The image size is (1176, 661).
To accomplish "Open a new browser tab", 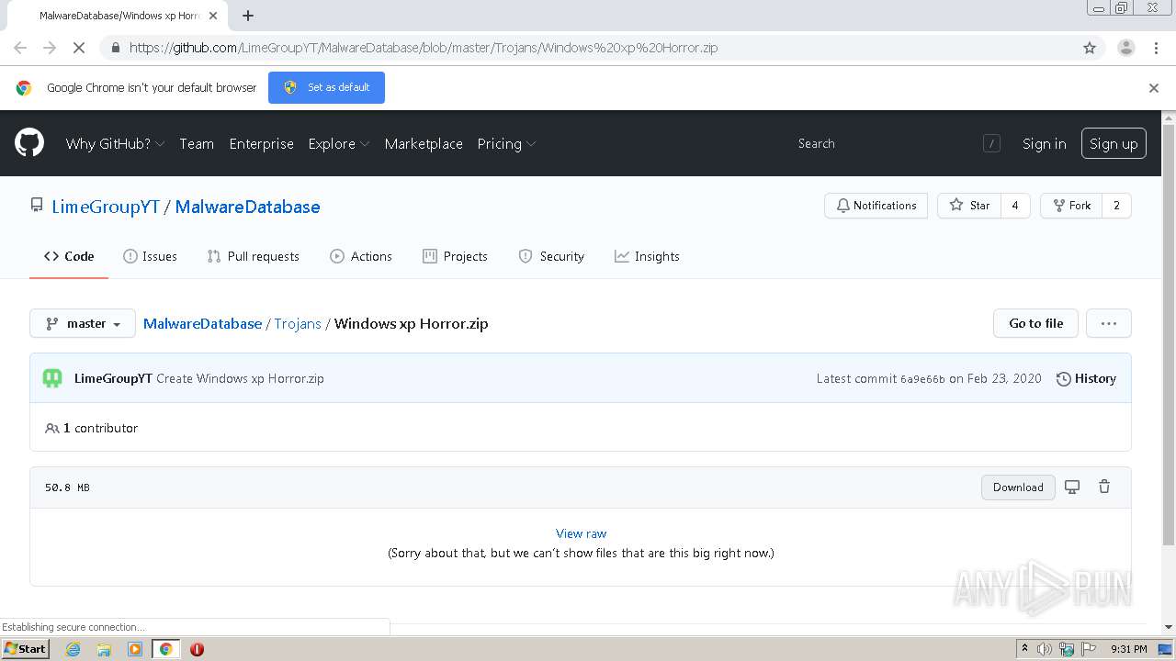I will click(248, 16).
